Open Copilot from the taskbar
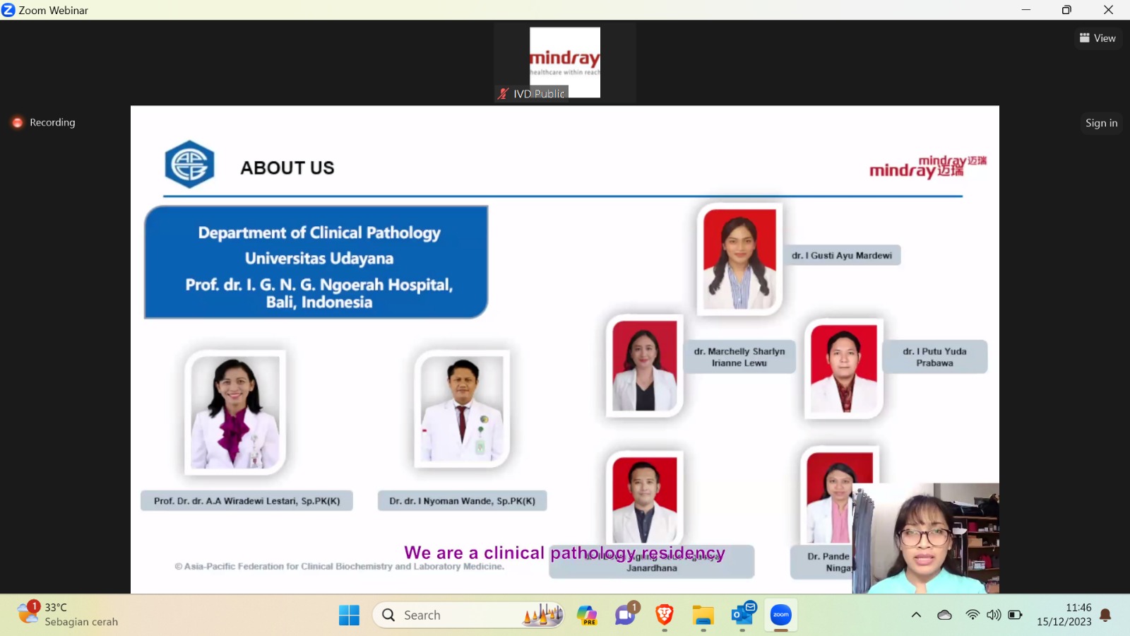1130x636 pixels. tap(586, 615)
